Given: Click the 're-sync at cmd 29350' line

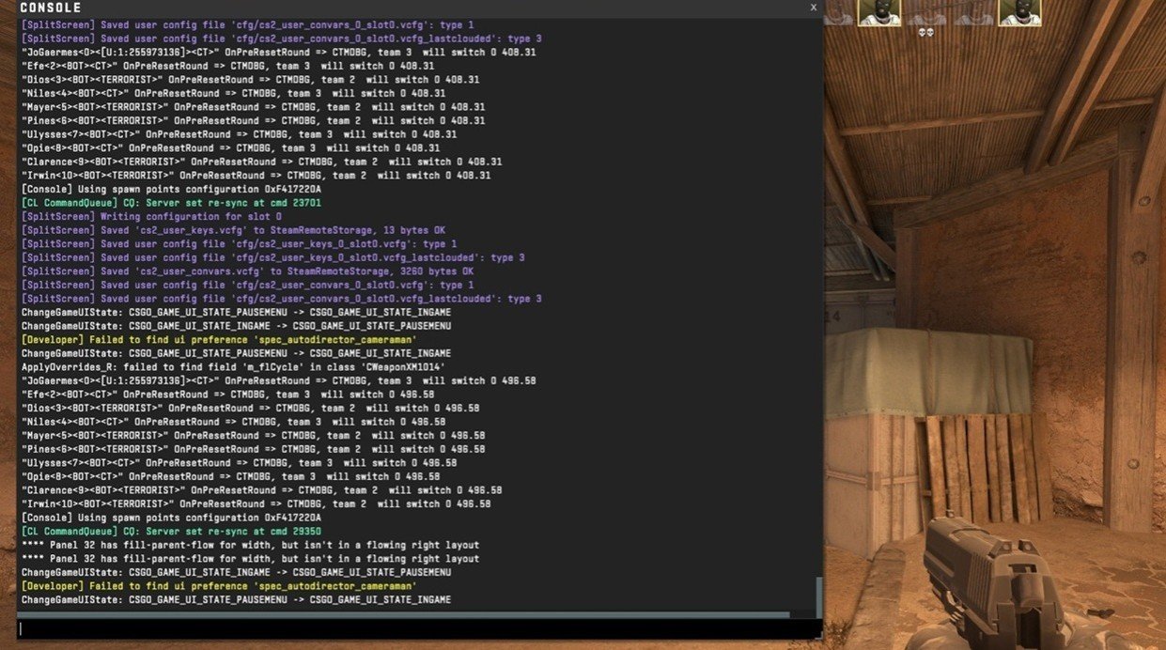Looking at the screenshot, I should coord(171,531).
